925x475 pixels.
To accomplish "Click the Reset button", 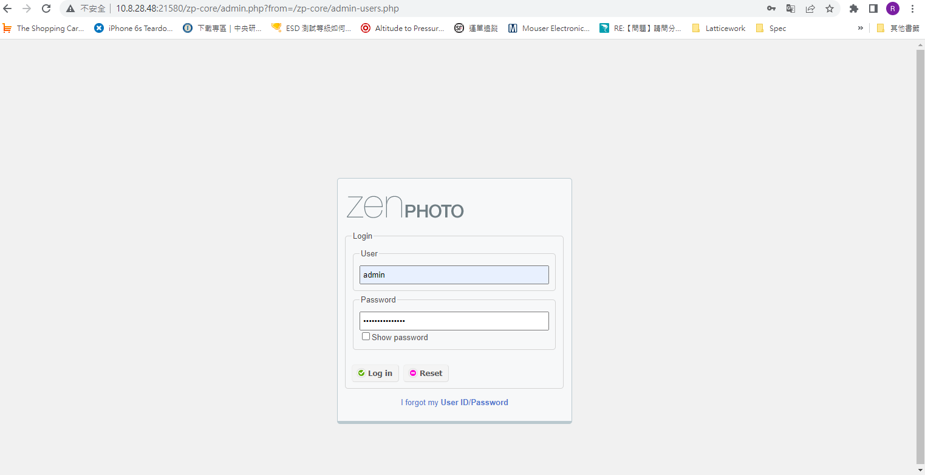I will pos(426,373).
